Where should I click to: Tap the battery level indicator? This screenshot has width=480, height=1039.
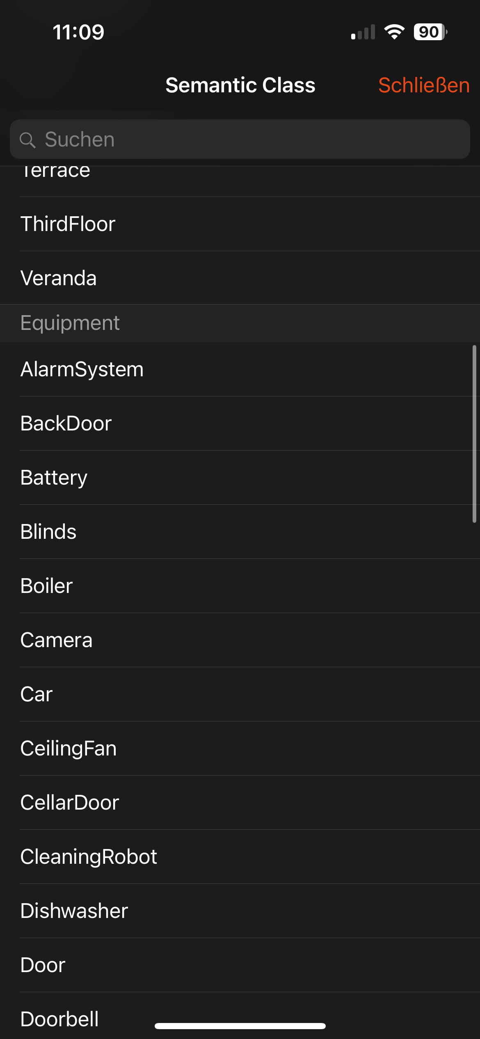(430, 32)
